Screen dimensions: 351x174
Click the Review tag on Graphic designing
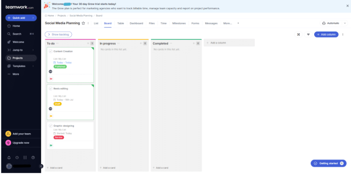[59, 137]
